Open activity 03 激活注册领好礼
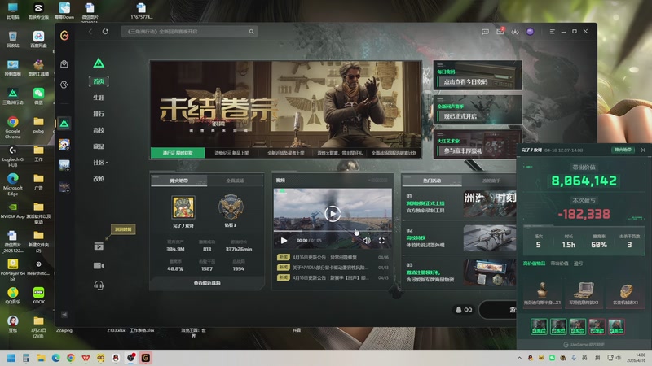 (460, 272)
